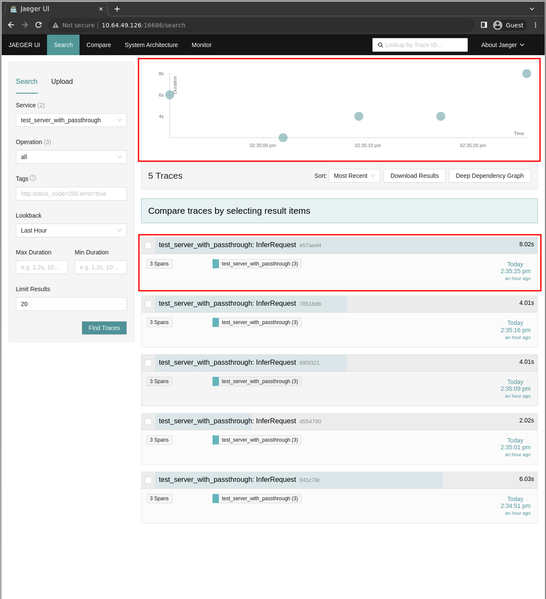Select checkbox for trace d554780
This screenshot has height=599, width=546.
pyautogui.click(x=148, y=422)
